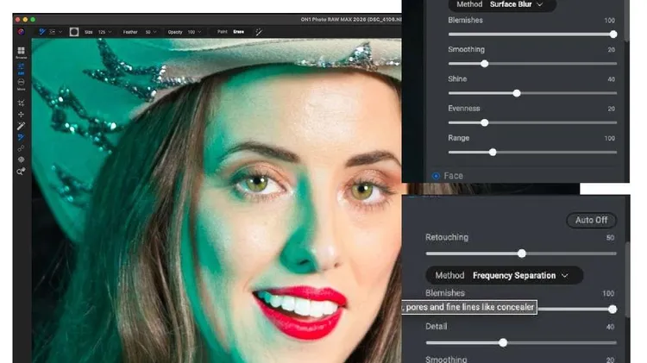Select the magic wand tool in left toolbar
647x363 pixels.
(x=21, y=126)
